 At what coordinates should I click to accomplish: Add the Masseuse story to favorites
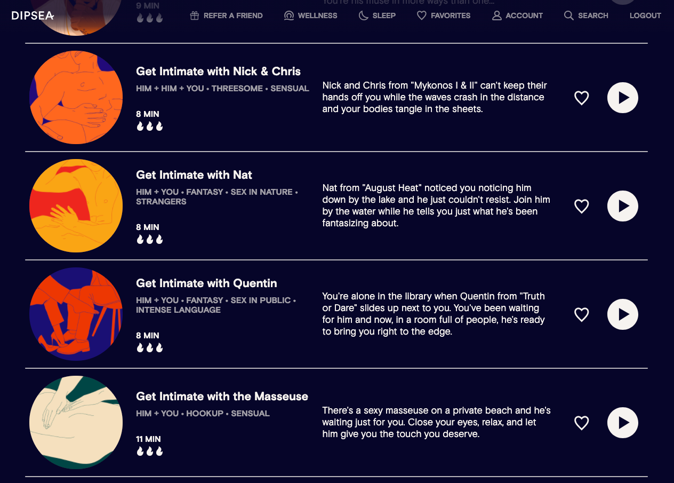pyautogui.click(x=581, y=423)
